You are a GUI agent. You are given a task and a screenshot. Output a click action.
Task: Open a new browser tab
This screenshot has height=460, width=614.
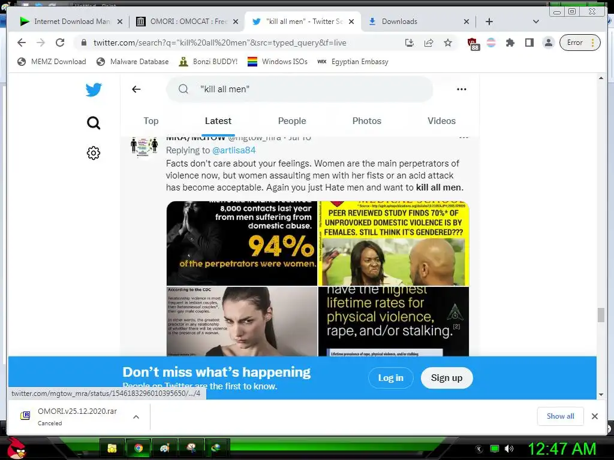pos(489,22)
